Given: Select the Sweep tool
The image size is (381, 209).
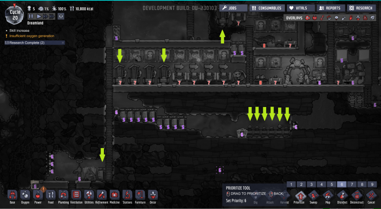Looking at the screenshot, I should pos(313,195).
